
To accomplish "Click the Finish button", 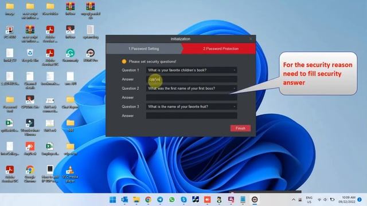I will tap(240, 128).
